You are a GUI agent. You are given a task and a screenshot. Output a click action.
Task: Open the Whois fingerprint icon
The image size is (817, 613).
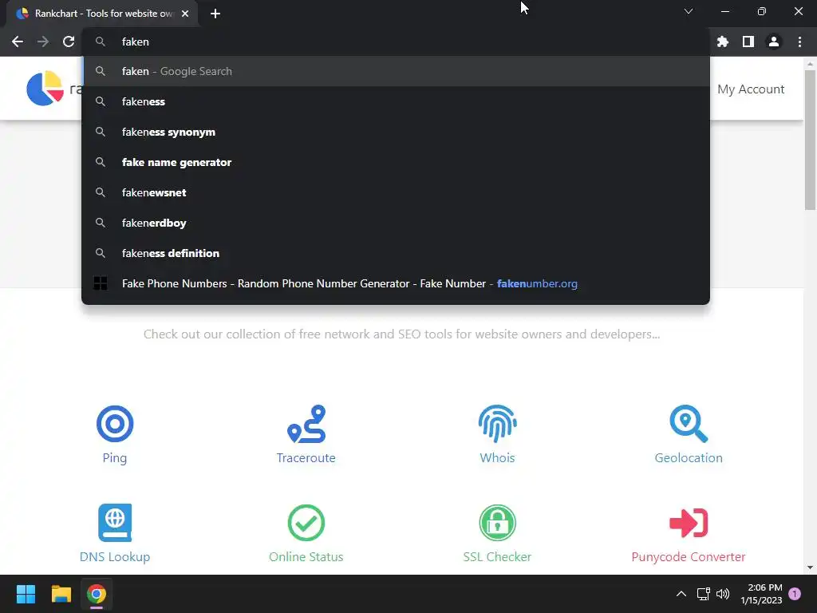(x=498, y=424)
